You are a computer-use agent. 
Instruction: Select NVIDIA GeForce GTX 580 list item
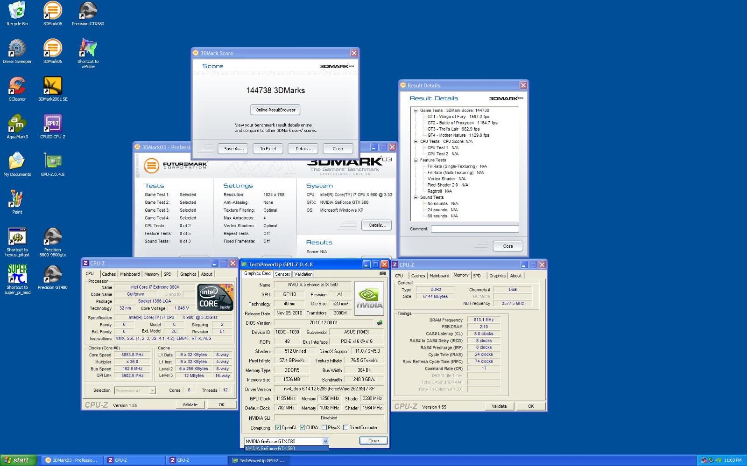[x=287, y=449]
